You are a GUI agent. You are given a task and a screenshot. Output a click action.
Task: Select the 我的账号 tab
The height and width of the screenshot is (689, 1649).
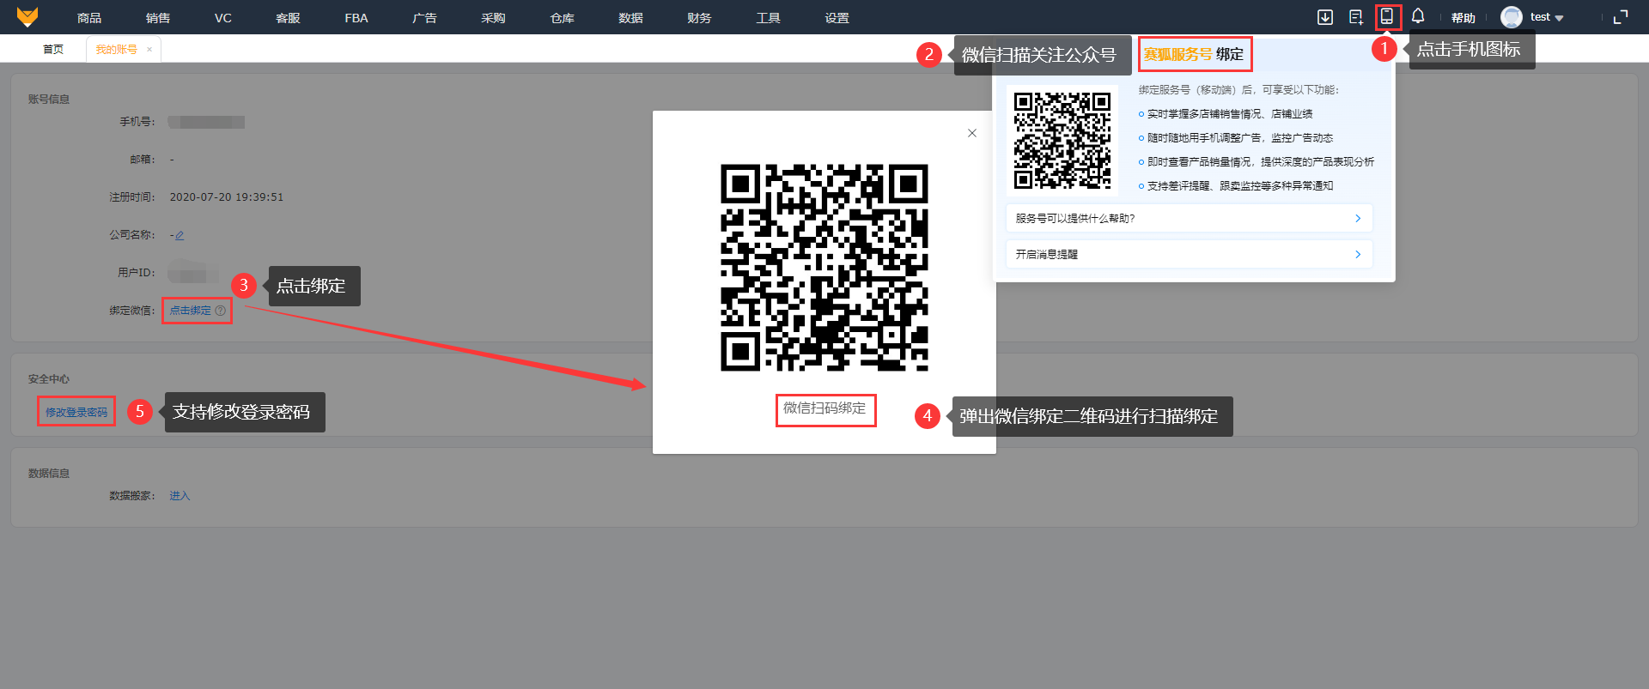tap(116, 50)
